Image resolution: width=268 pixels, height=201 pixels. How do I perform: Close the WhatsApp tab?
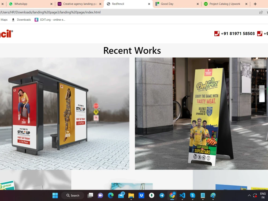(x=51, y=4)
